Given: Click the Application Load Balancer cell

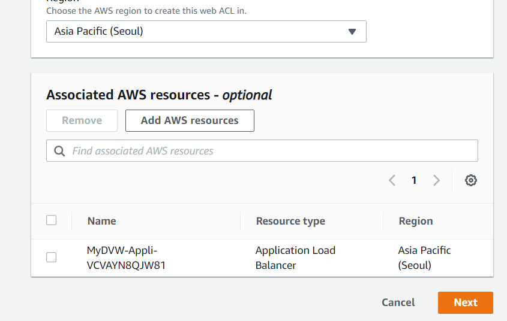Looking at the screenshot, I should (295, 258).
